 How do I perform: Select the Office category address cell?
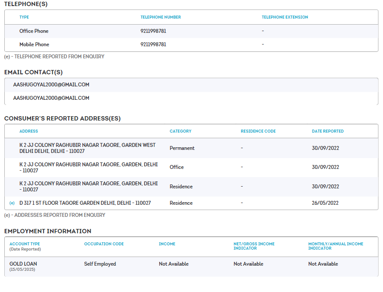click(89, 167)
